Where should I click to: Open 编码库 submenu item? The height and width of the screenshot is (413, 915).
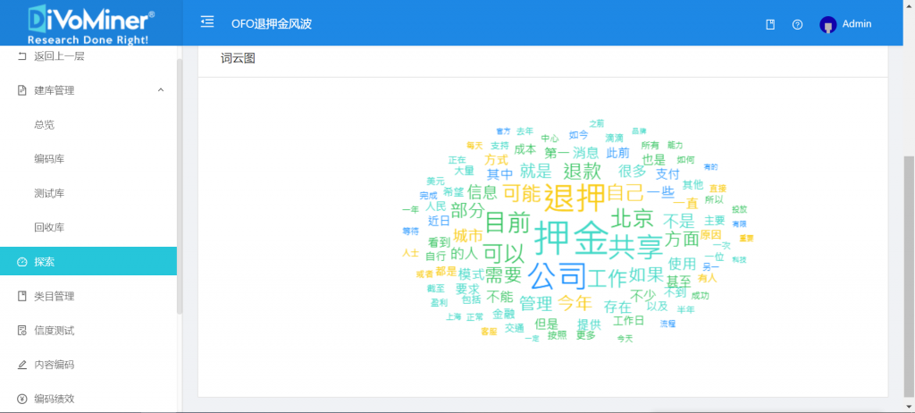50,159
